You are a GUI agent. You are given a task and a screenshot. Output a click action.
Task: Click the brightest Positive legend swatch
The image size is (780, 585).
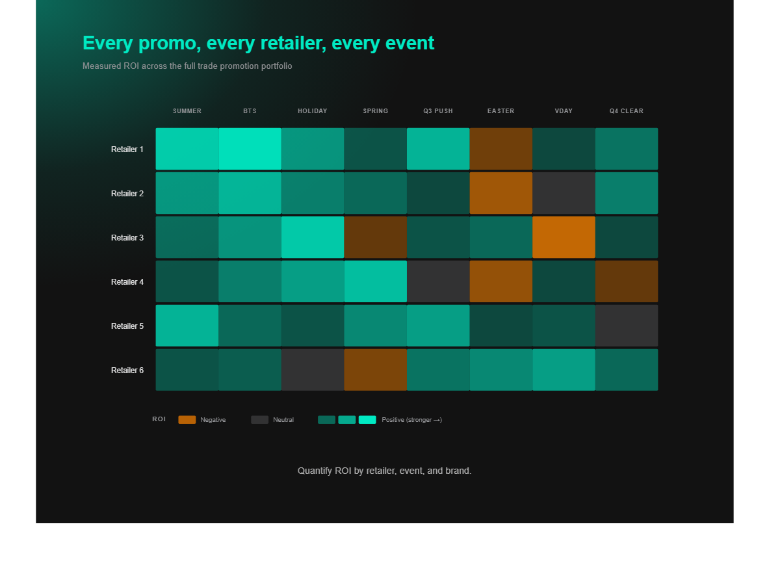367,420
